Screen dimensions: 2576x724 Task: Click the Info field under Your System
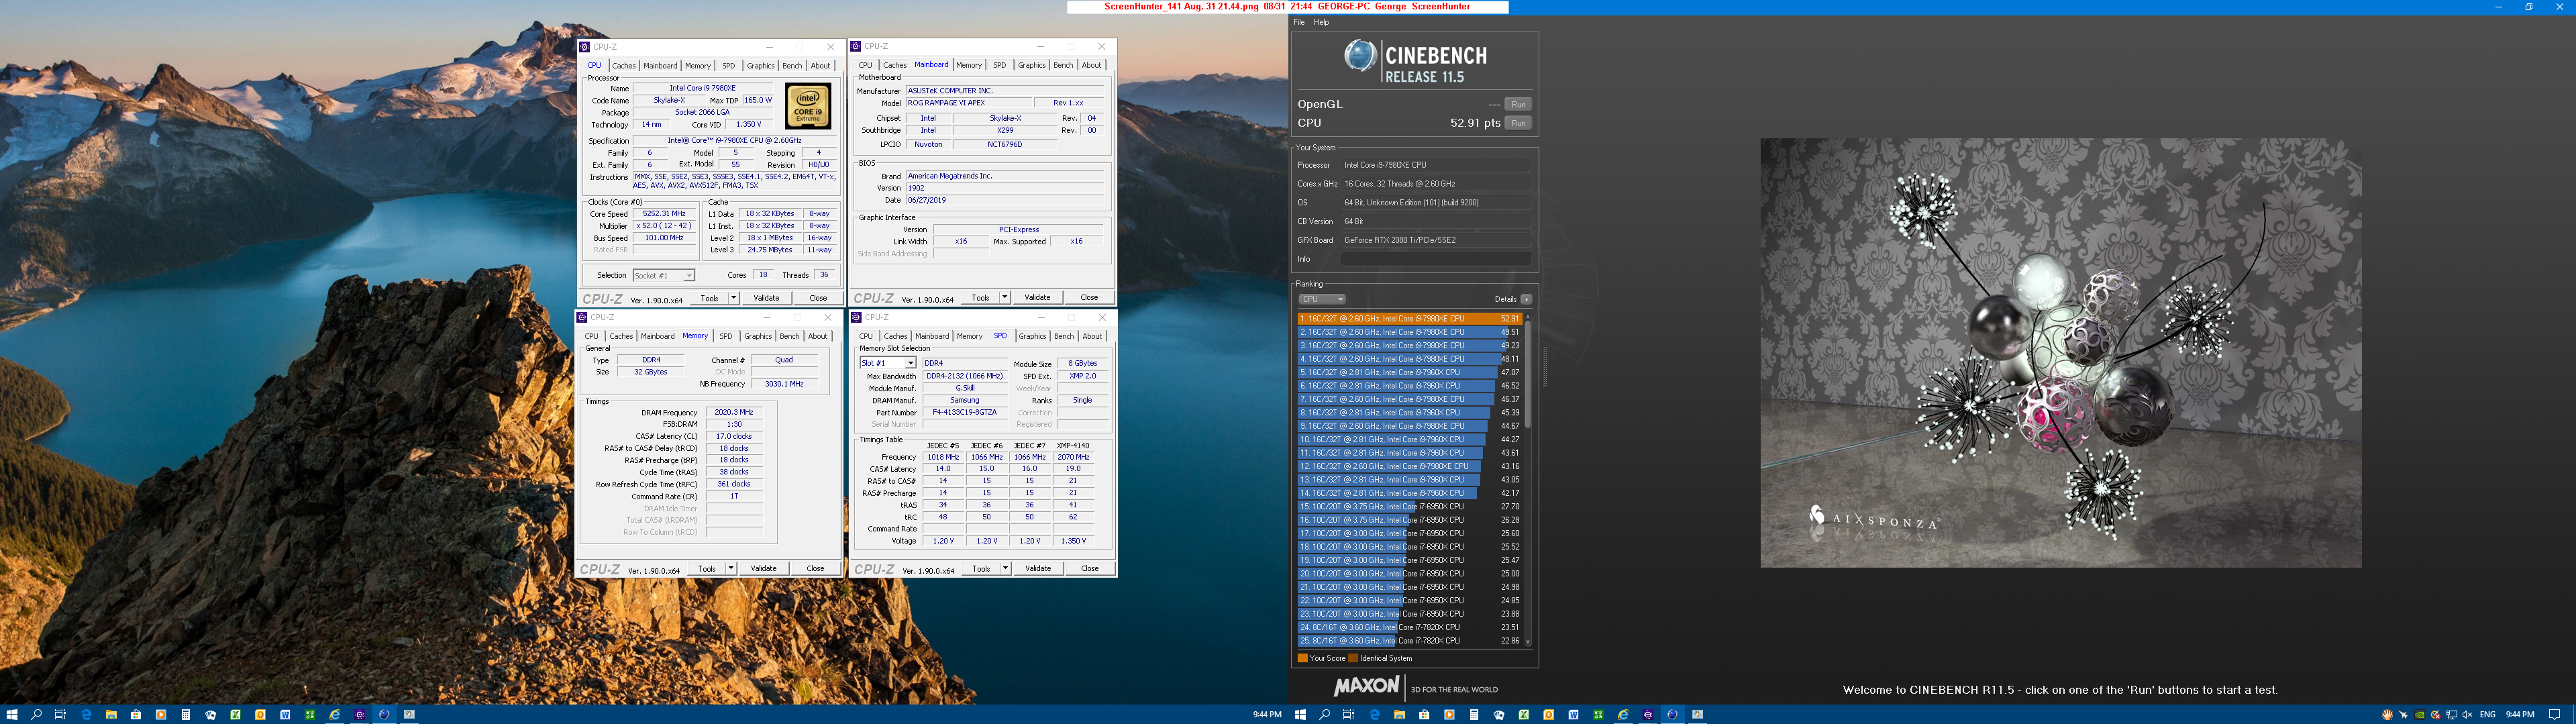(1435, 259)
